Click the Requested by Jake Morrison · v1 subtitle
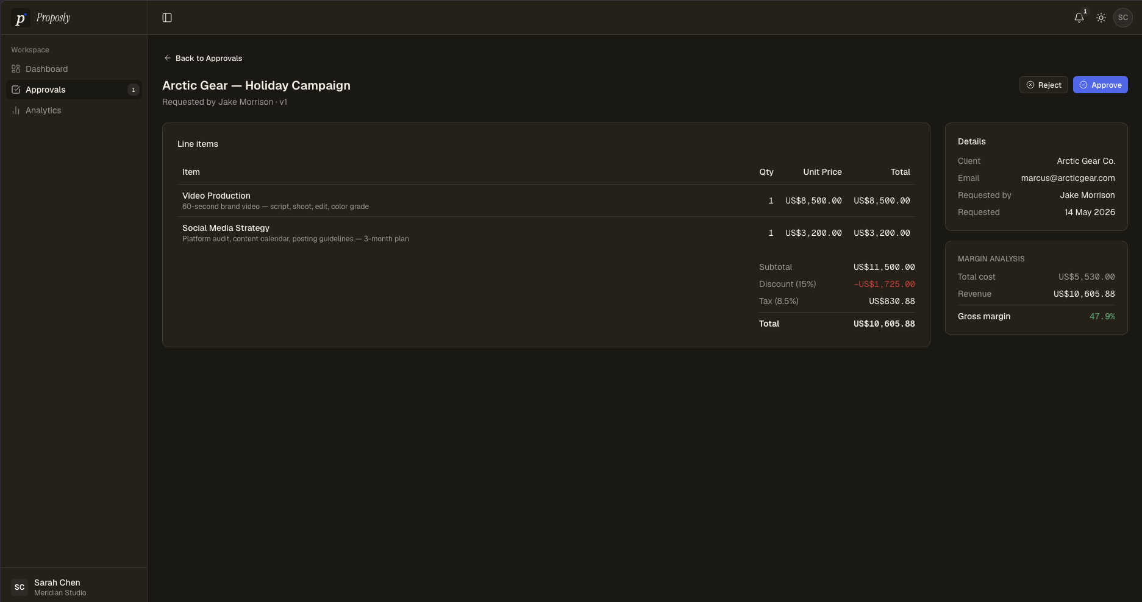Screen dimensions: 1142x602 (224, 102)
